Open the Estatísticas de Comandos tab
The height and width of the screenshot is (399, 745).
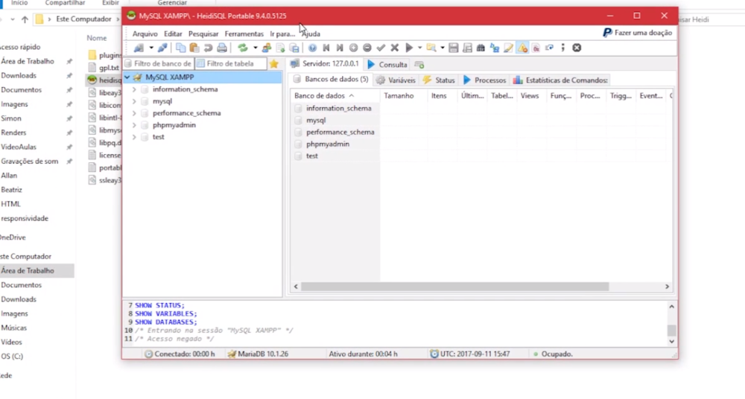click(x=561, y=80)
